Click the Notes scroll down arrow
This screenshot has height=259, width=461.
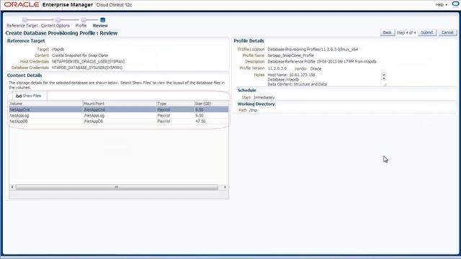pos(384,78)
